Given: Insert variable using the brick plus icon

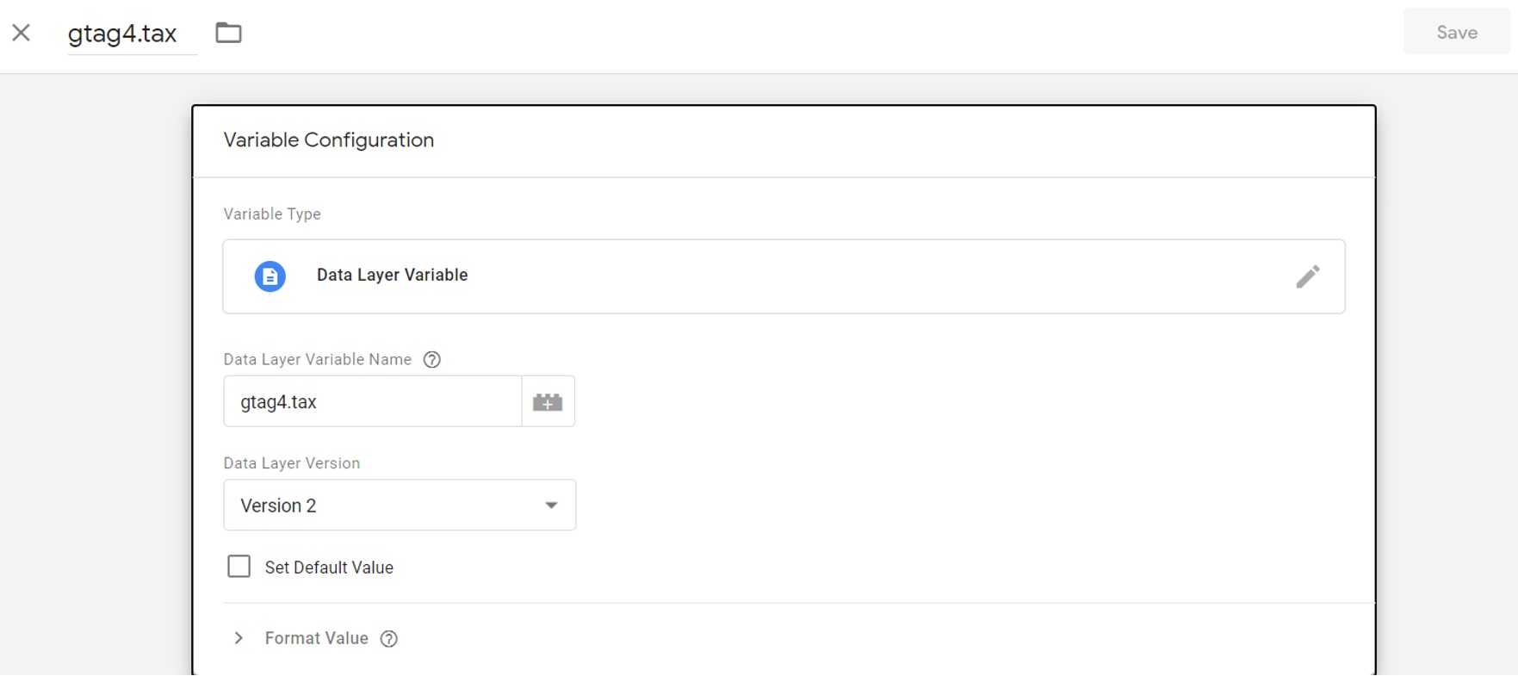Looking at the screenshot, I should [548, 401].
